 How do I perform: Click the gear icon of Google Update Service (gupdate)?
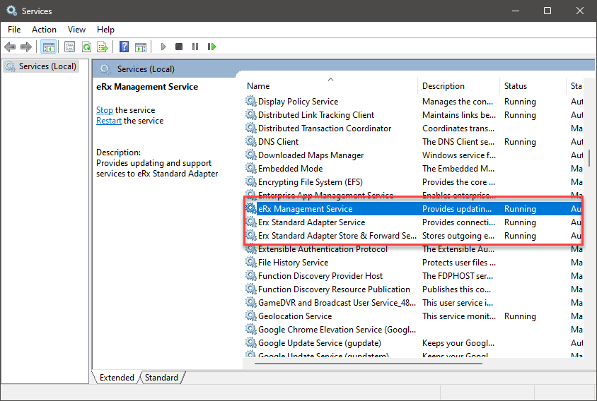pos(250,343)
